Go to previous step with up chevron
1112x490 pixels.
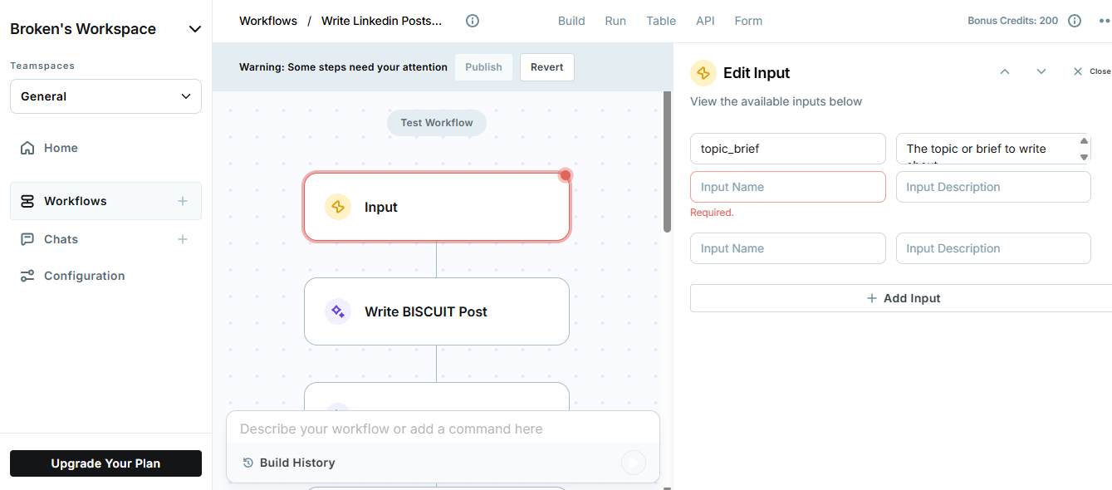tap(1005, 72)
